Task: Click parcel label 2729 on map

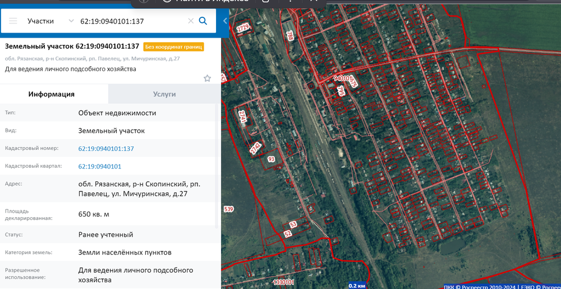Action: (243, 27)
